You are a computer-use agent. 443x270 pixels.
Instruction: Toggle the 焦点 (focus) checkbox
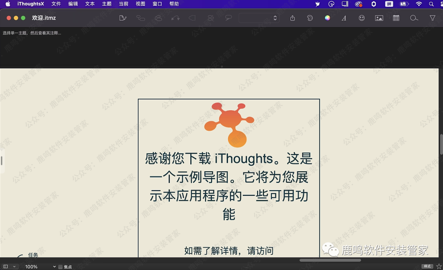tap(60, 266)
